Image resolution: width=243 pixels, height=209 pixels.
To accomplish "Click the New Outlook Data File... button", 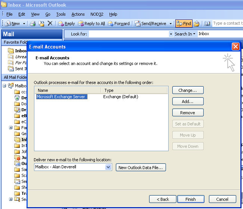I will tap(141, 168).
